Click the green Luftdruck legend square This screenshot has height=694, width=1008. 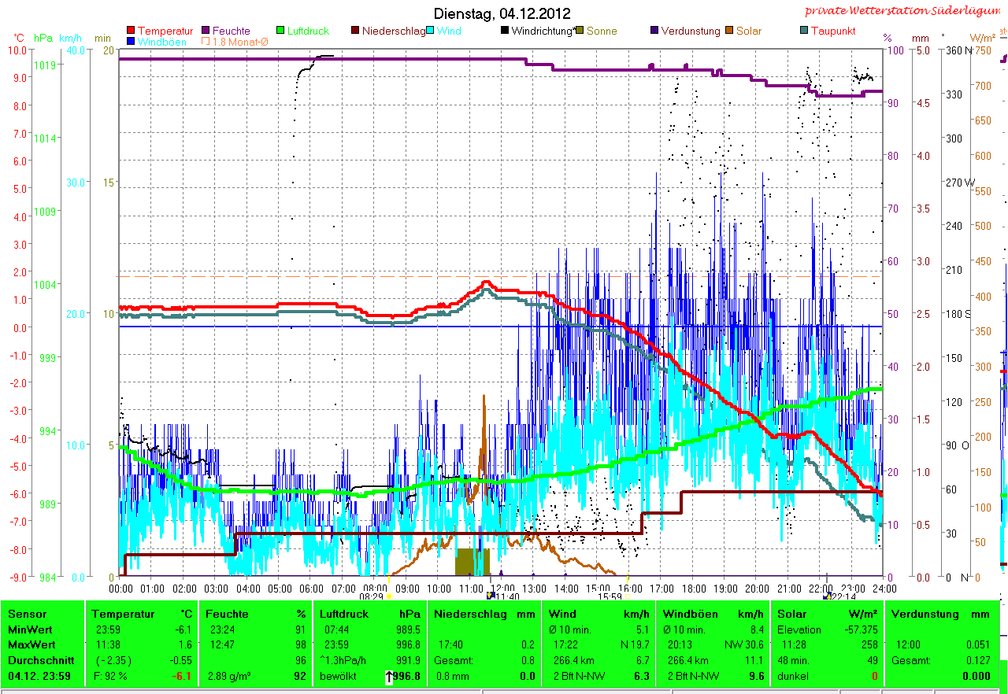(281, 31)
